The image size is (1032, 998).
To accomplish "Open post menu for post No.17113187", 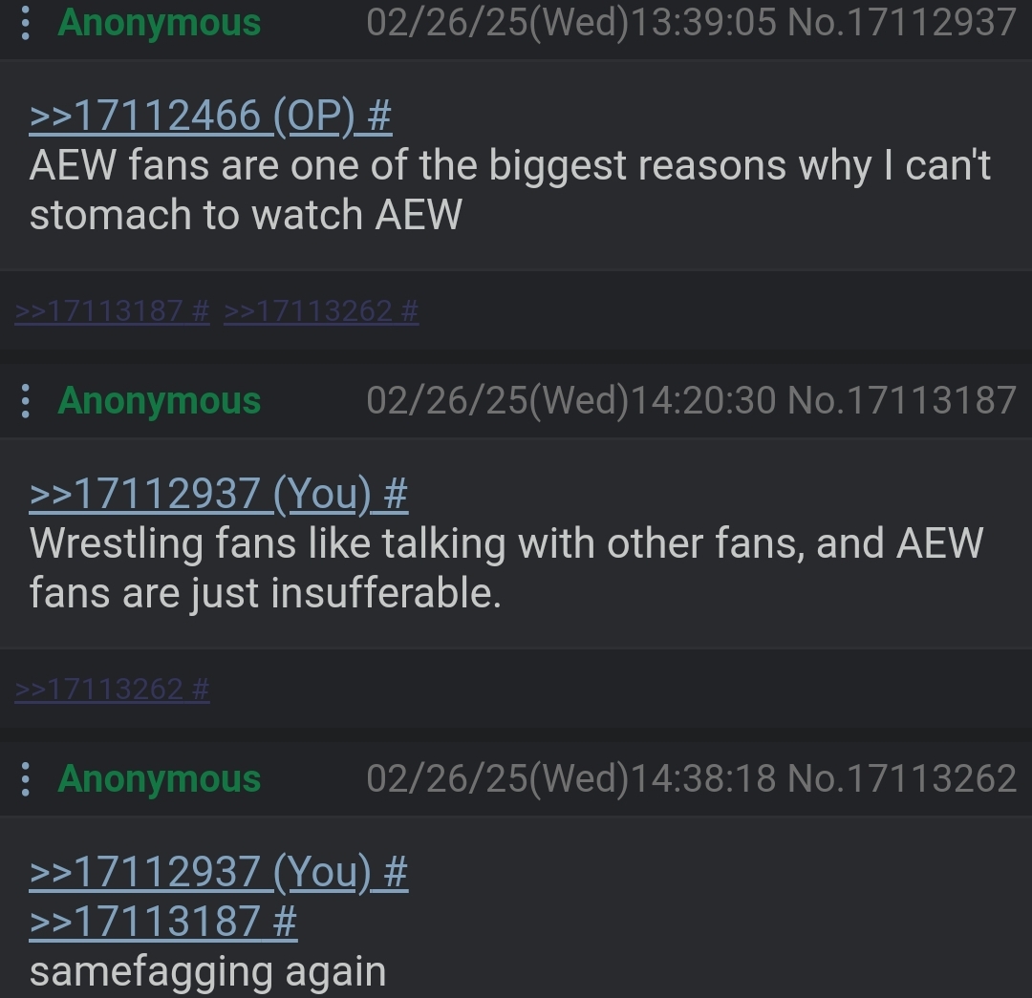I will [x=25, y=401].
